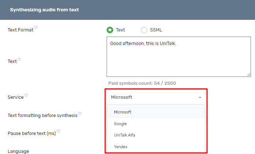Screen dimensions: 255x154
Task: Click the Service combo box showing Microsoft
Action: pos(154,97)
